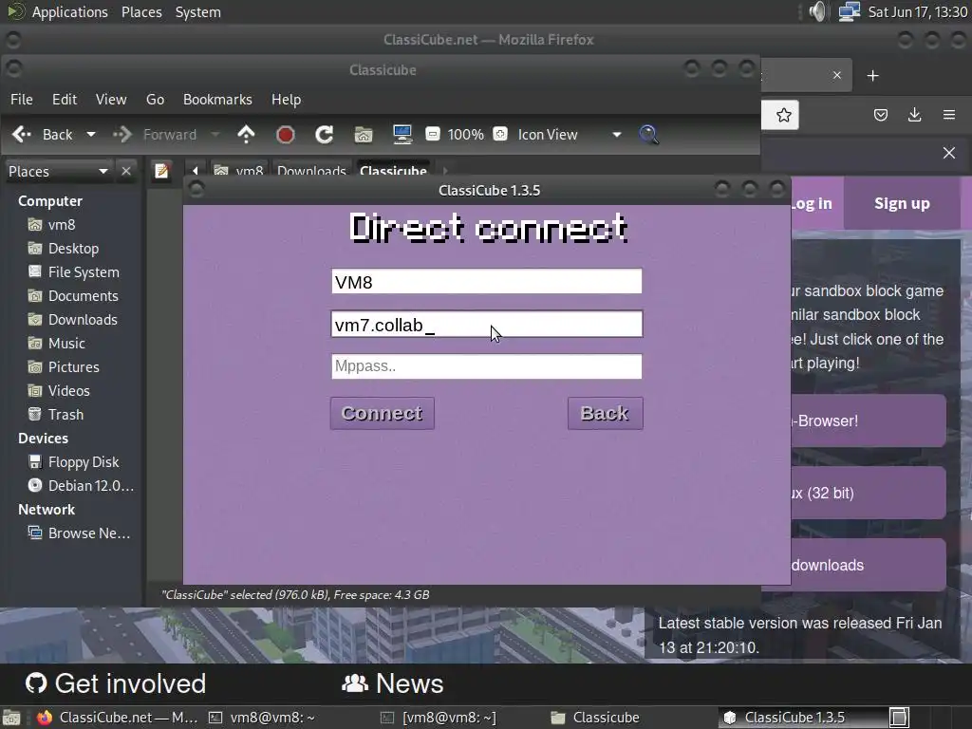Open the Bookmarks menu
This screenshot has width=972, height=729.
pyautogui.click(x=217, y=99)
